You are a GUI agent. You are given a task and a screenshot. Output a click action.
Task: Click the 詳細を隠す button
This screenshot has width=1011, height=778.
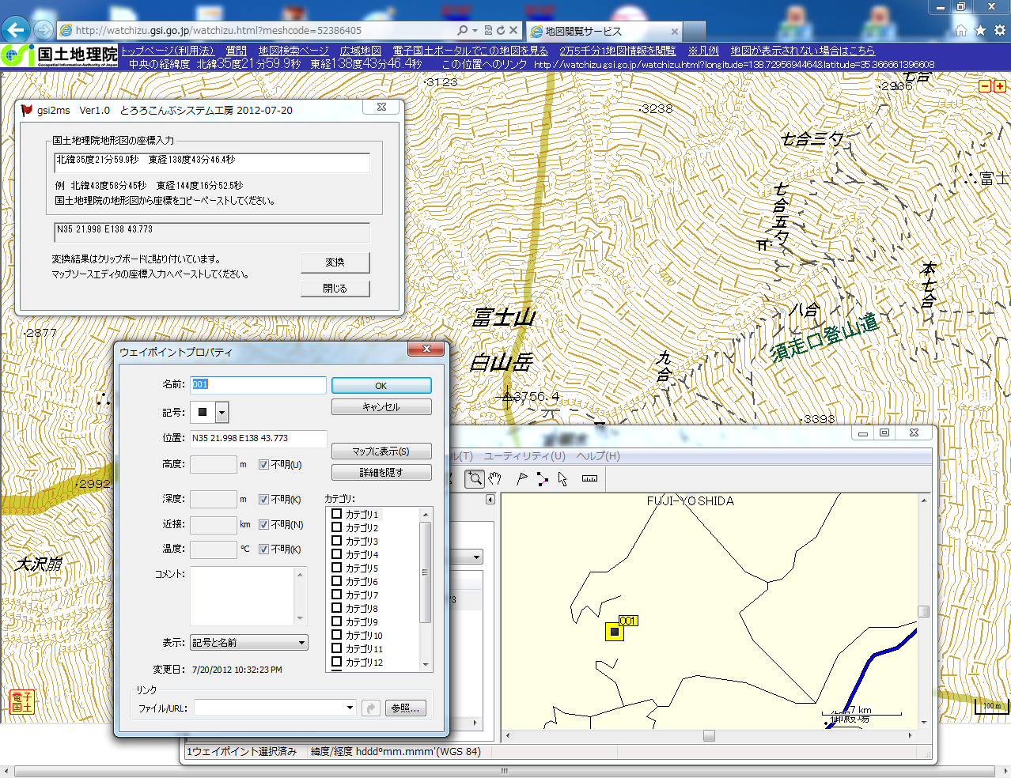[x=381, y=473]
